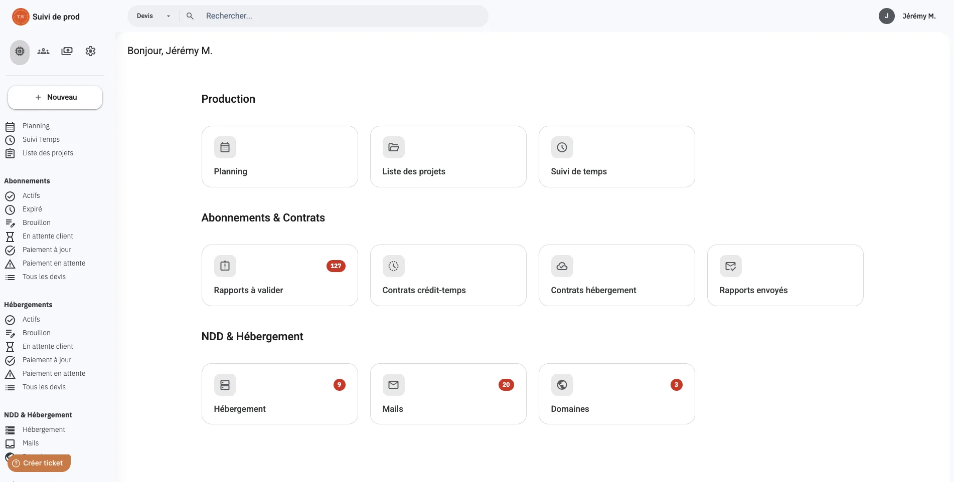Open the Domaines card title

pyautogui.click(x=570, y=409)
